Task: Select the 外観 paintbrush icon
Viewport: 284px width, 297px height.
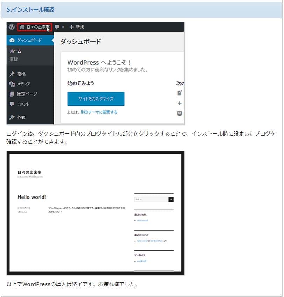Action: click(12, 117)
